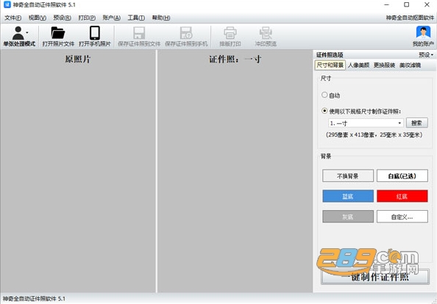Click 神奇全自动抠图软件 link in menu bar

coord(410,18)
